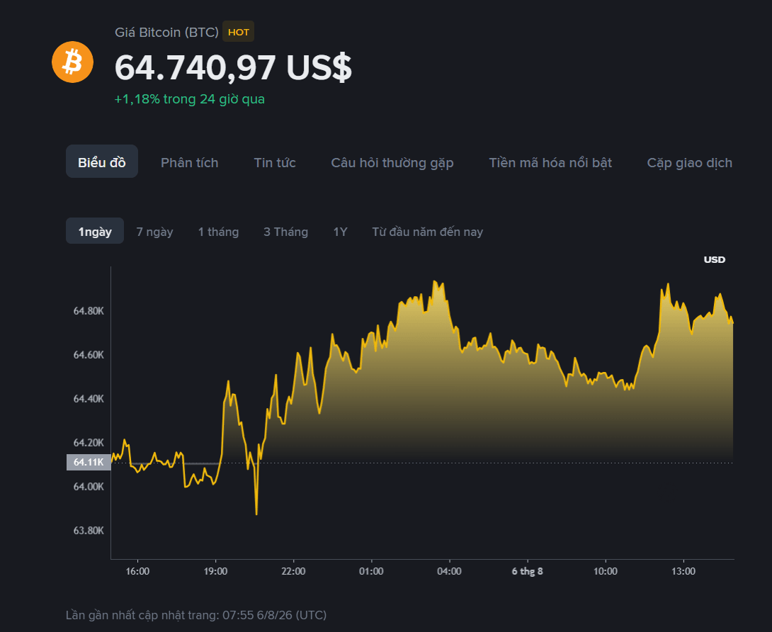Switch to the Phân tích tab

pos(190,162)
